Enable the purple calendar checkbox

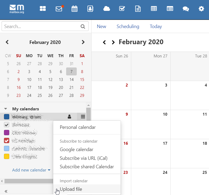pos(7,133)
